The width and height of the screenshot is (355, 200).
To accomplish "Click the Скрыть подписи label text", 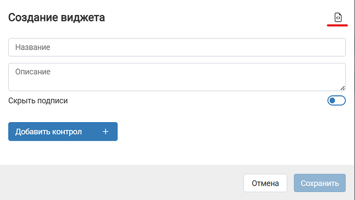I will coord(38,101).
